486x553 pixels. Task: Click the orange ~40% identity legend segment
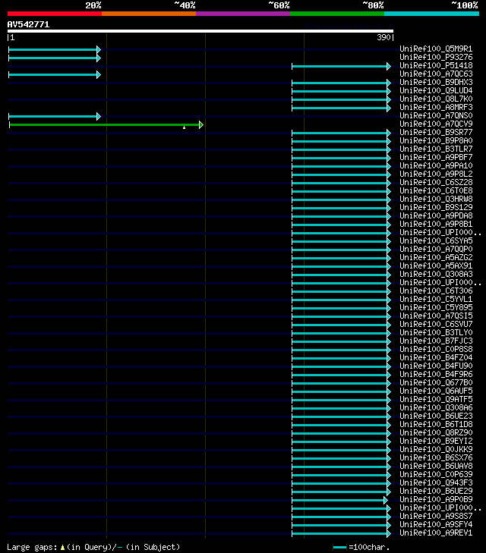(x=149, y=14)
